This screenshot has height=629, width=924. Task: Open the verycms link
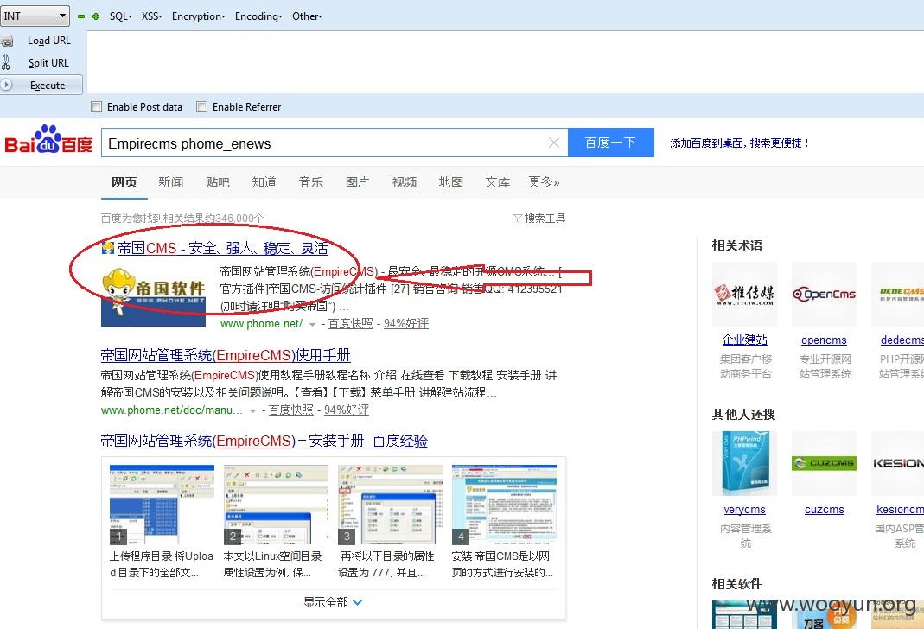tap(745, 510)
